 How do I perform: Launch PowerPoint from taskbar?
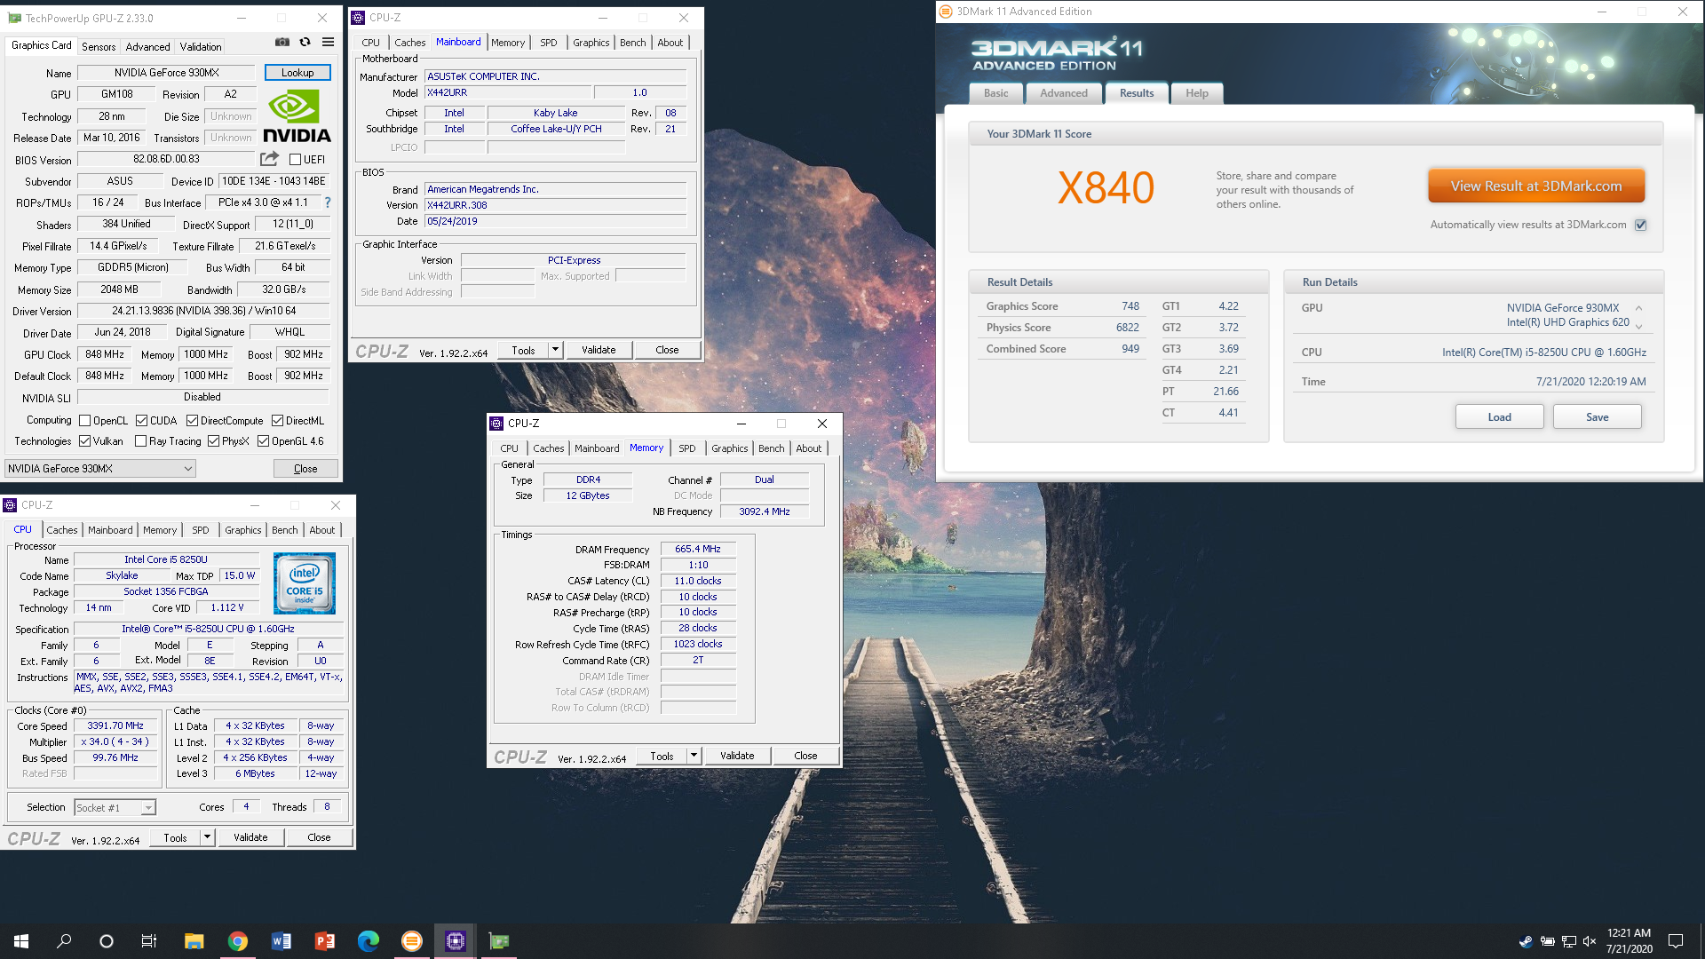(x=324, y=941)
